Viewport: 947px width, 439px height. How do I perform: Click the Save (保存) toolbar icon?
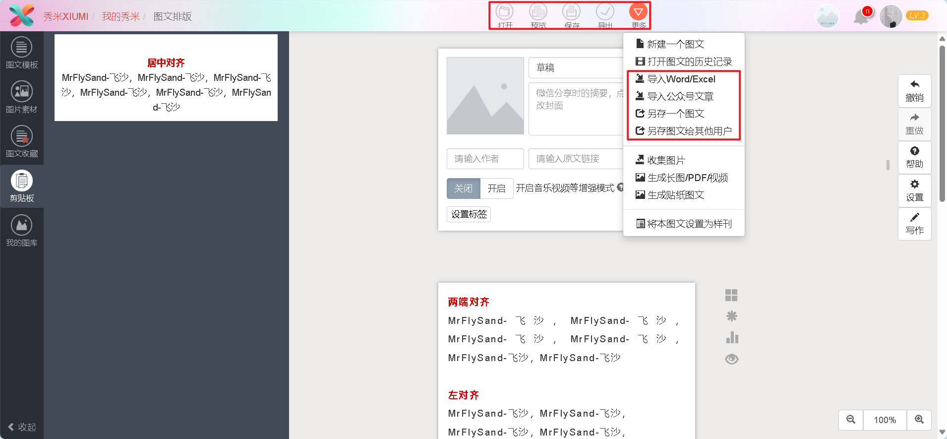pos(572,15)
